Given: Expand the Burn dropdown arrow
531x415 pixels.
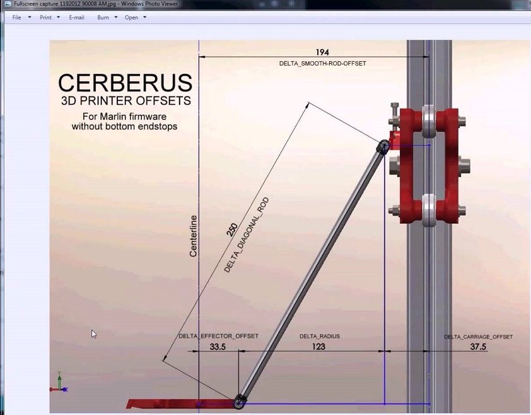Looking at the screenshot, I should click(116, 17).
